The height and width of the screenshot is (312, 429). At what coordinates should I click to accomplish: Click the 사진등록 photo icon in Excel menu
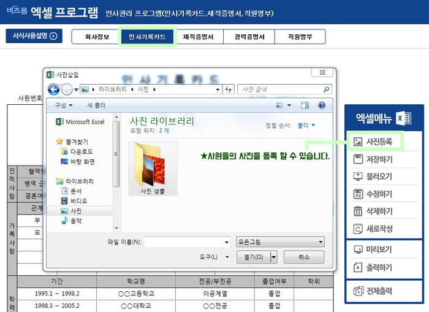tap(358, 142)
